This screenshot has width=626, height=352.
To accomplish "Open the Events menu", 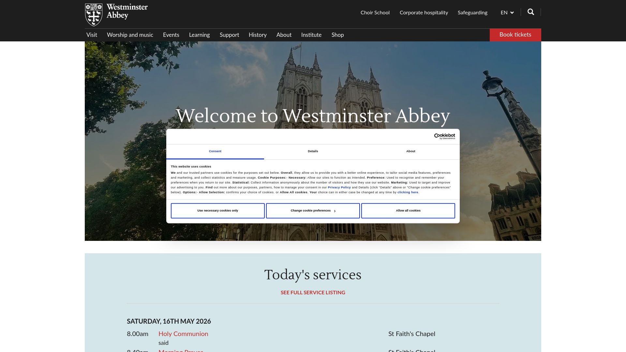I will [171, 35].
